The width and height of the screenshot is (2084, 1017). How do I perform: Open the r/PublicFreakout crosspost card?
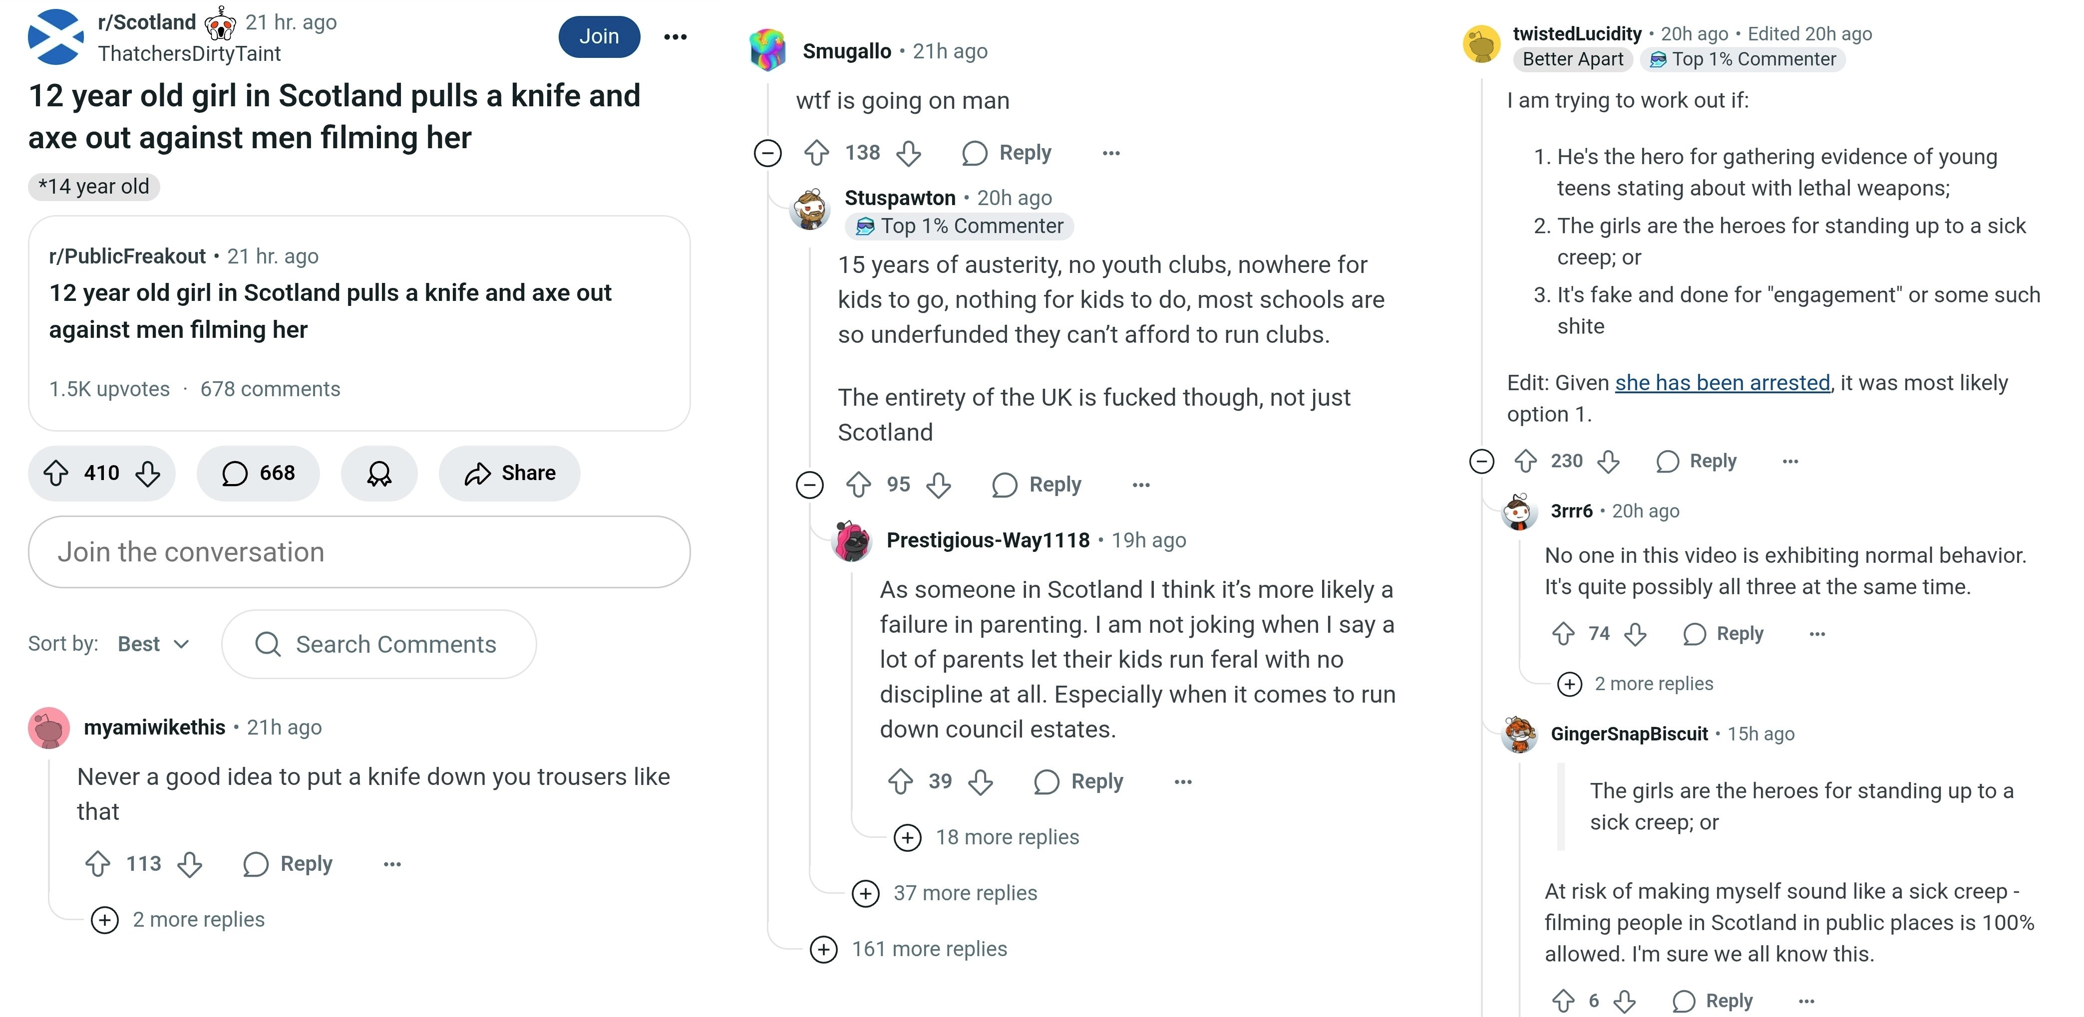358,322
